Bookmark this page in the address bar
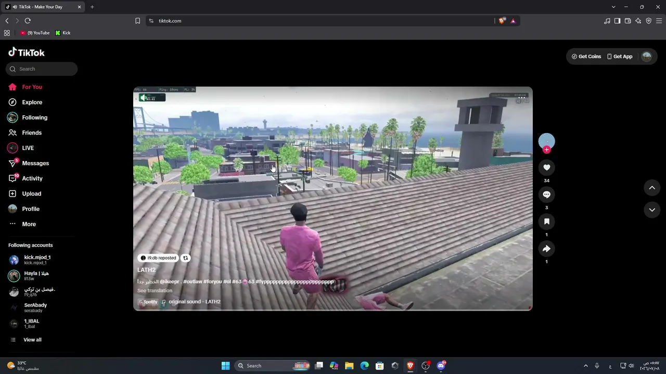Viewport: 666px width, 374px height. (x=137, y=21)
